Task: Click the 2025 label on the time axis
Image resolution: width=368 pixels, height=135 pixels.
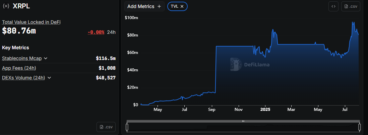Action: (265, 110)
